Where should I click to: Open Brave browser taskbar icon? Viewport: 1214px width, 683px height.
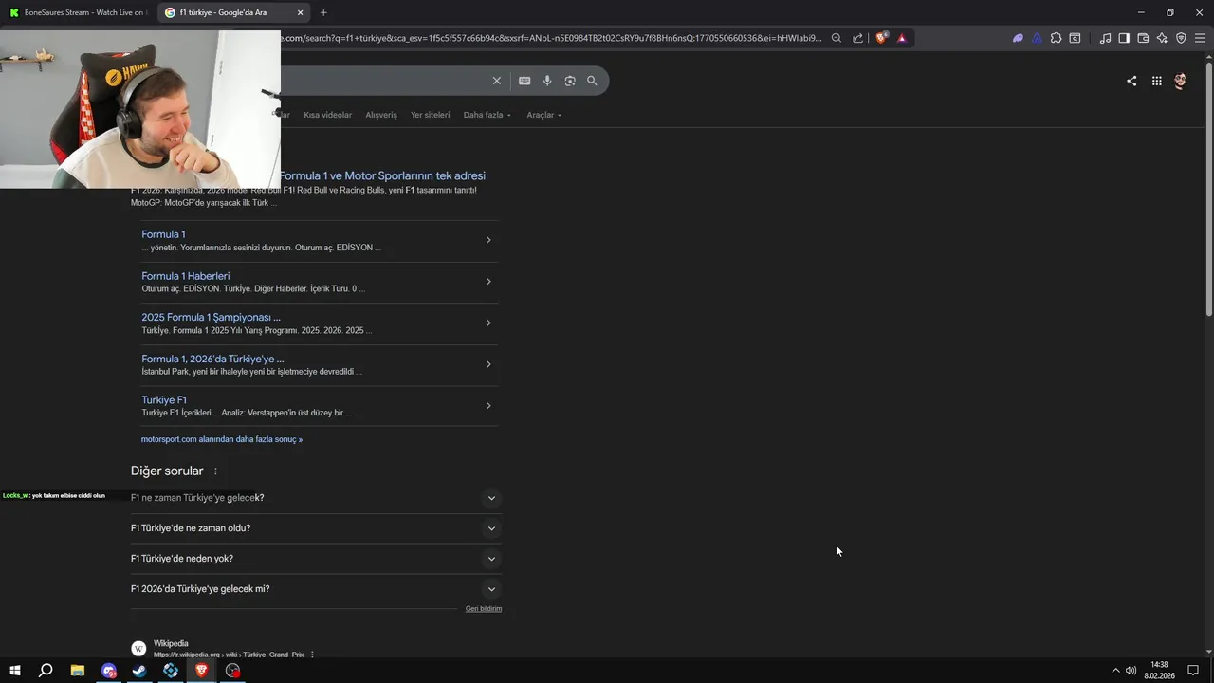(201, 671)
